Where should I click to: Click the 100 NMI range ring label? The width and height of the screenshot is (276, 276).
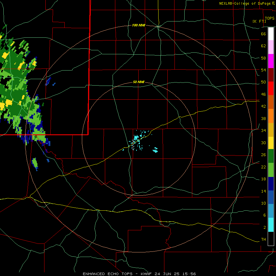[139, 25]
